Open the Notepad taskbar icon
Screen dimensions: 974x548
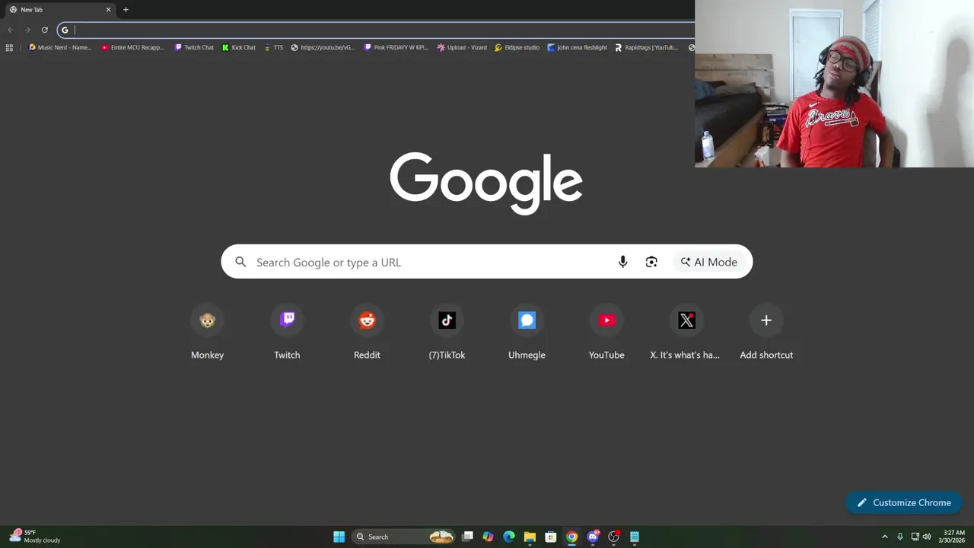pos(635,537)
